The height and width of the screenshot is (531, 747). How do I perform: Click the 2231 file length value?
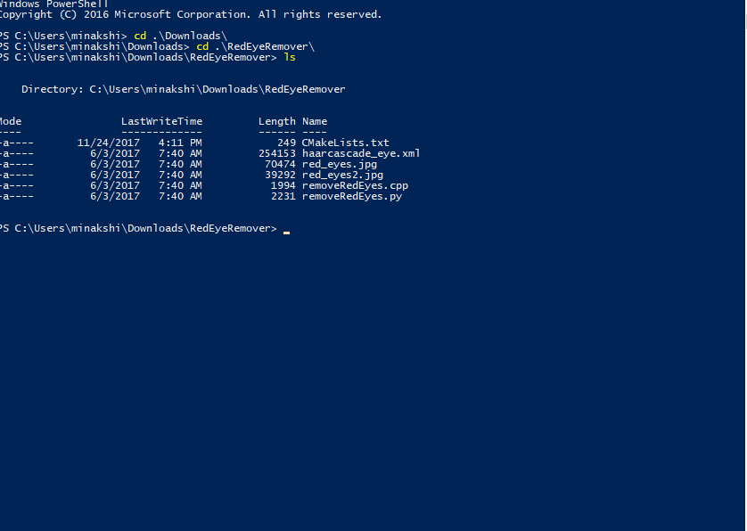click(283, 196)
